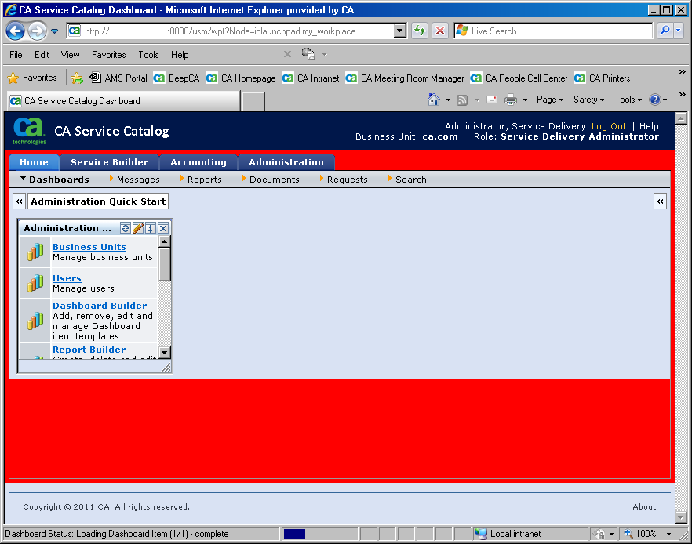692x544 pixels.
Task: Click the Users chart icon
Action: [x=35, y=283]
